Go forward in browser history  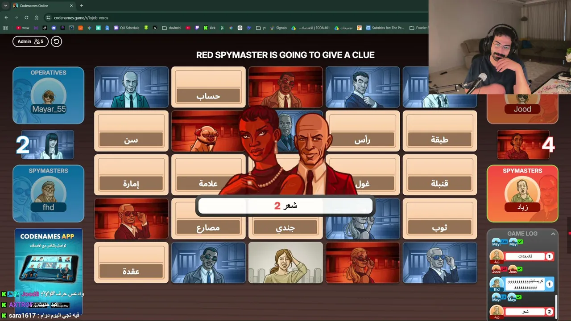[x=16, y=18]
